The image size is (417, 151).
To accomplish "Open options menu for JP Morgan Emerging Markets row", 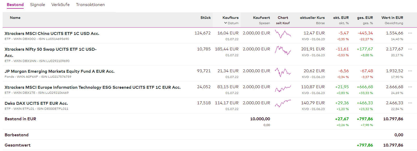I will [410, 71].
